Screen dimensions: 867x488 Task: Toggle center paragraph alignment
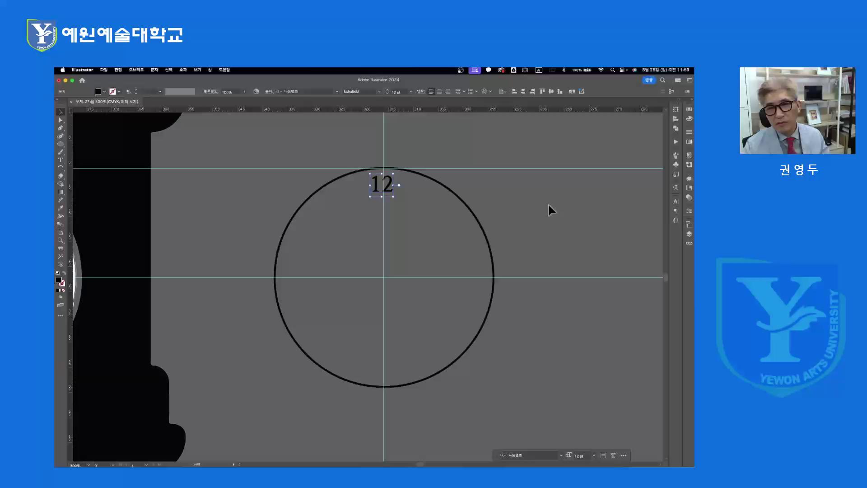(439, 92)
